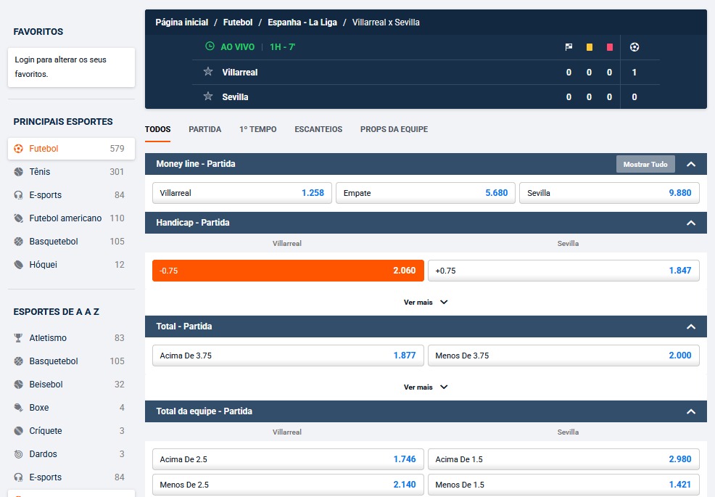Click the Futebol americano ball icon
Image resolution: width=715 pixels, height=497 pixels.
(19, 218)
